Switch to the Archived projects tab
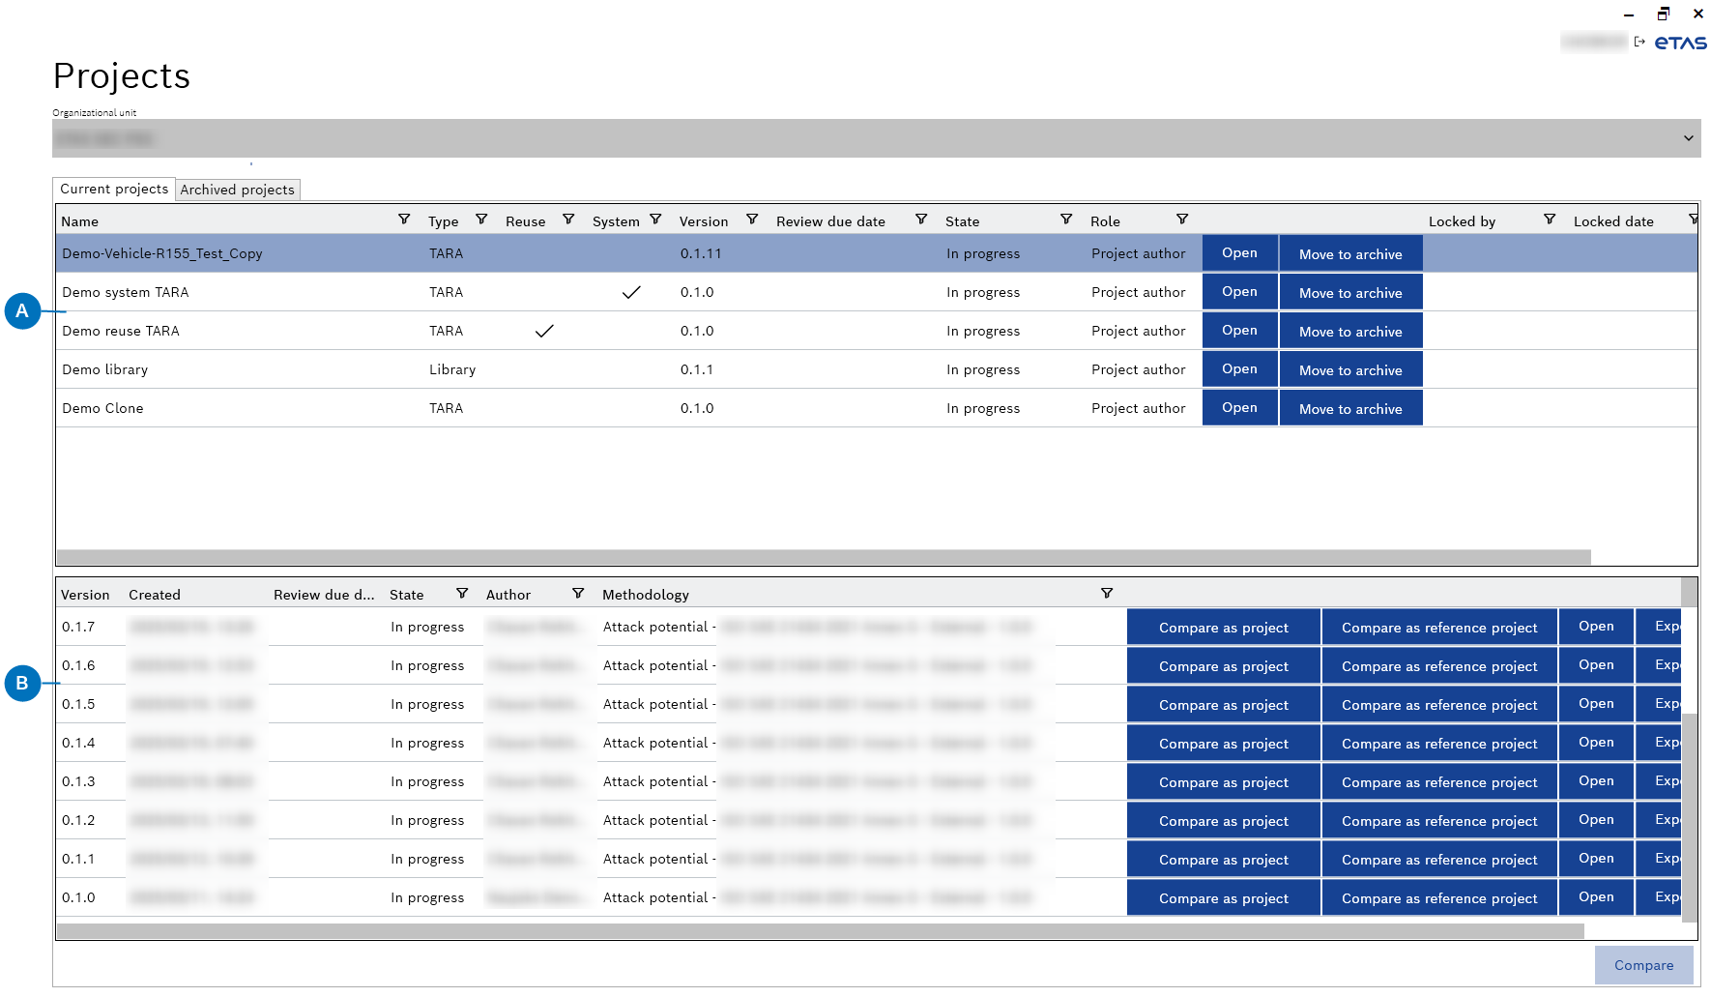This screenshot has width=1711, height=997. pos(237,190)
